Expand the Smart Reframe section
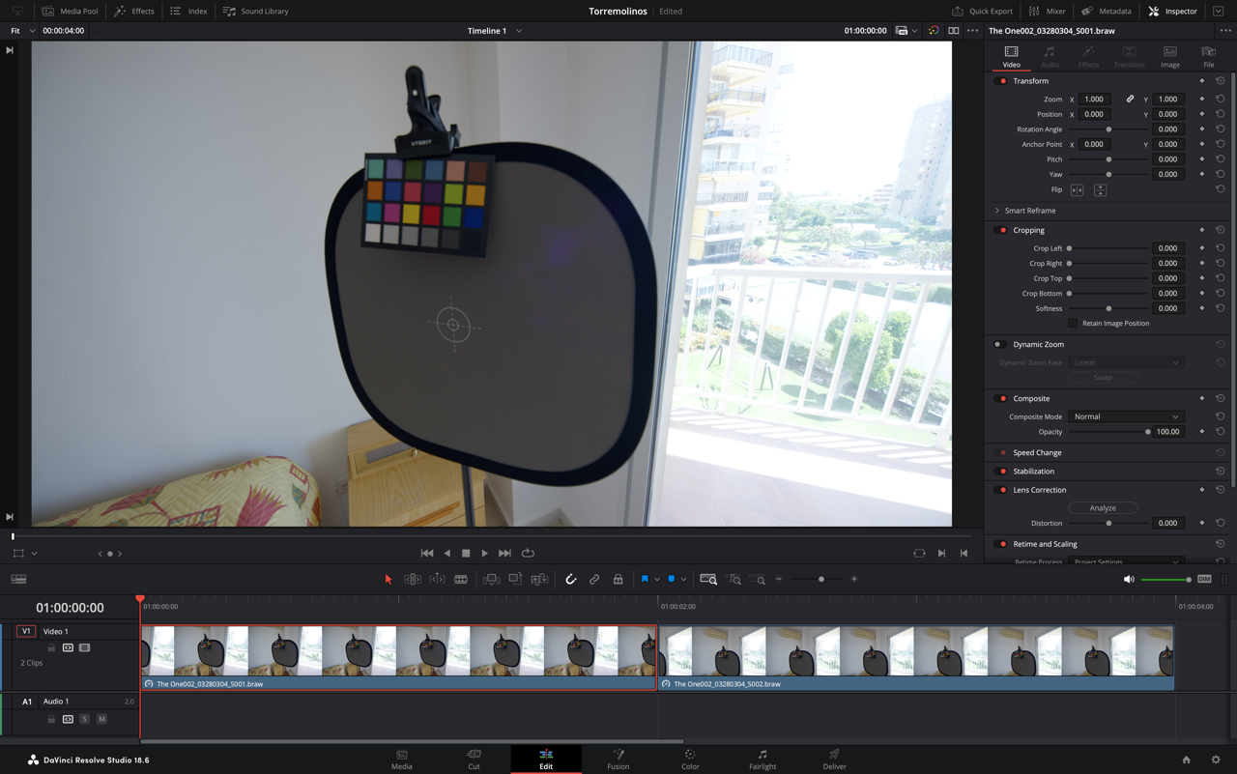The image size is (1237, 774). click(997, 211)
